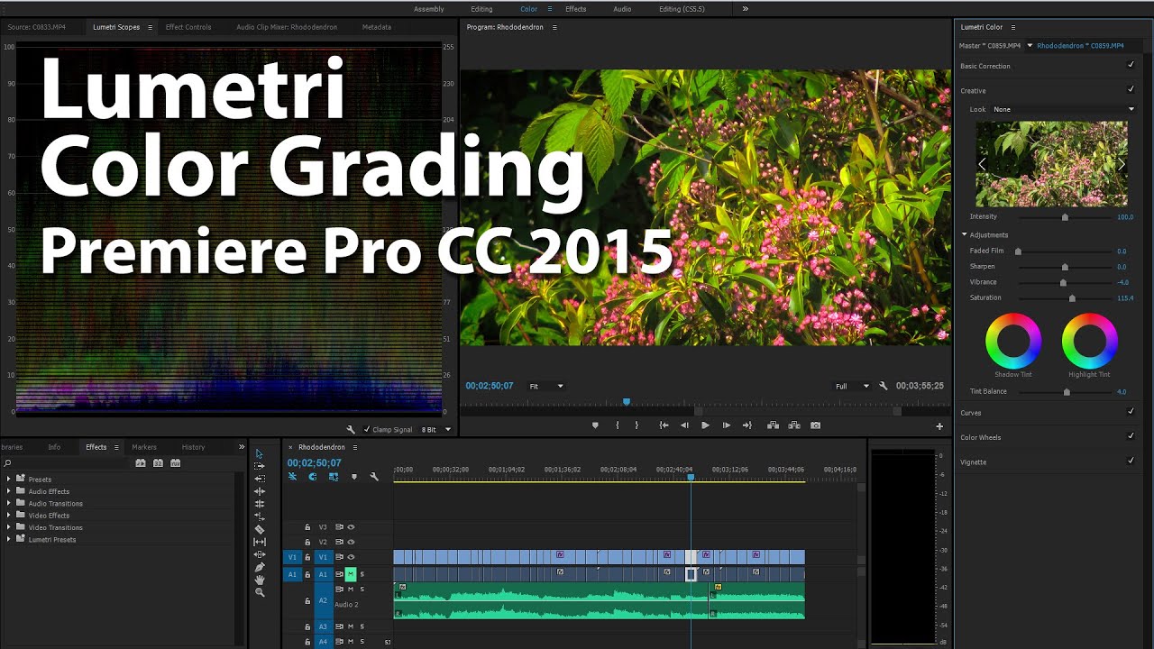
Task: Toggle V2 track lock
Action: tap(307, 543)
